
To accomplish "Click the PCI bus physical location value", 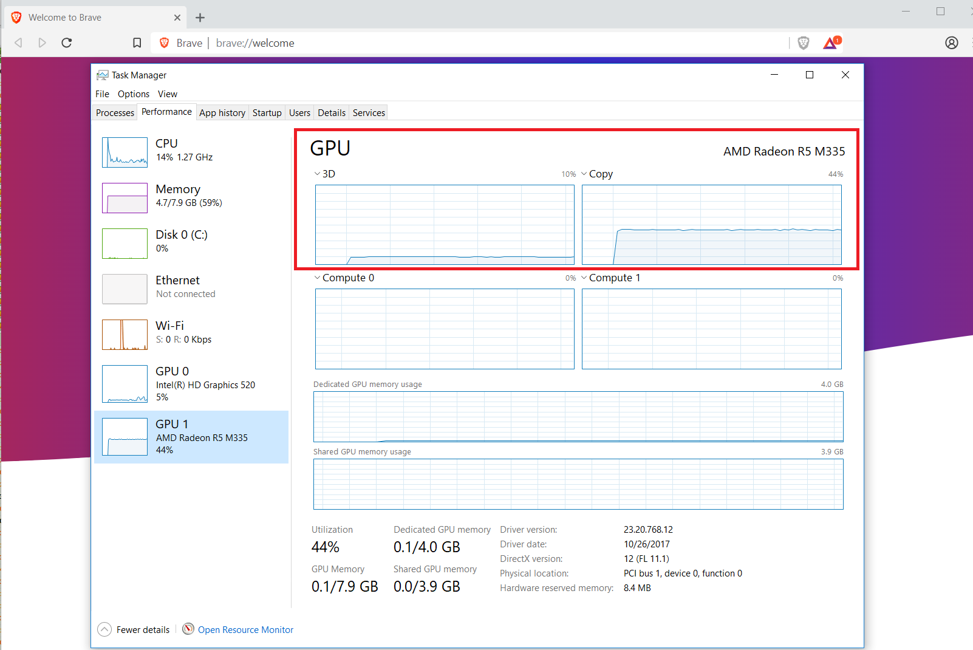I will coord(683,573).
